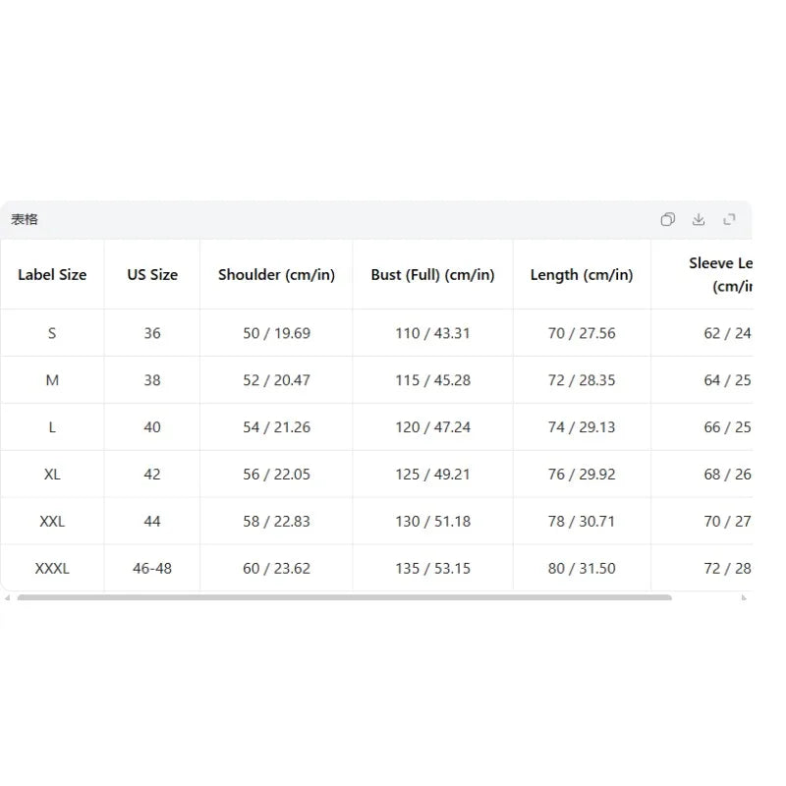Click the horizontal scrollbar thumb
Screen dimensions: 786x786
(x=345, y=597)
